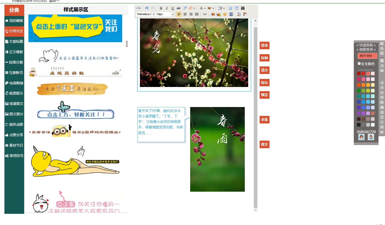Toggle italic formatting
This screenshot has height=225, width=385.
[167, 8]
